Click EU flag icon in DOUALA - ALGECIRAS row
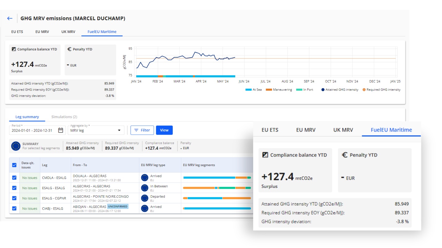The height and width of the screenshot is (248, 442). pos(145,178)
